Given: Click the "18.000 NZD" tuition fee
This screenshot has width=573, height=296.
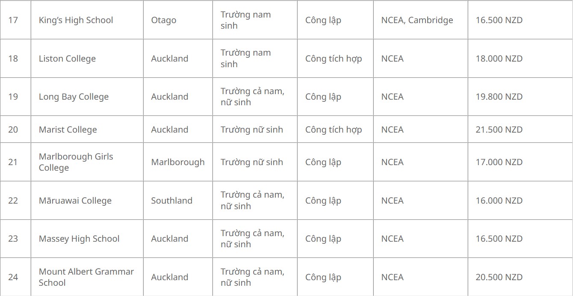Looking at the screenshot, I should tap(499, 59).
